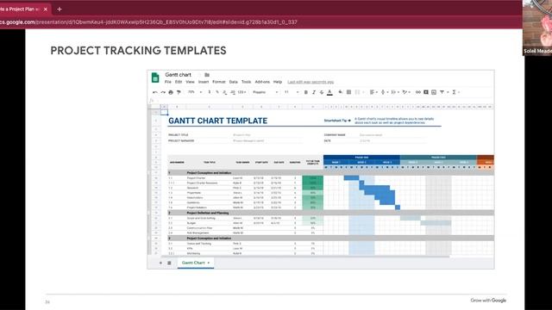This screenshot has height=310, width=552.
Task: Open the View menu
Action: (190, 82)
